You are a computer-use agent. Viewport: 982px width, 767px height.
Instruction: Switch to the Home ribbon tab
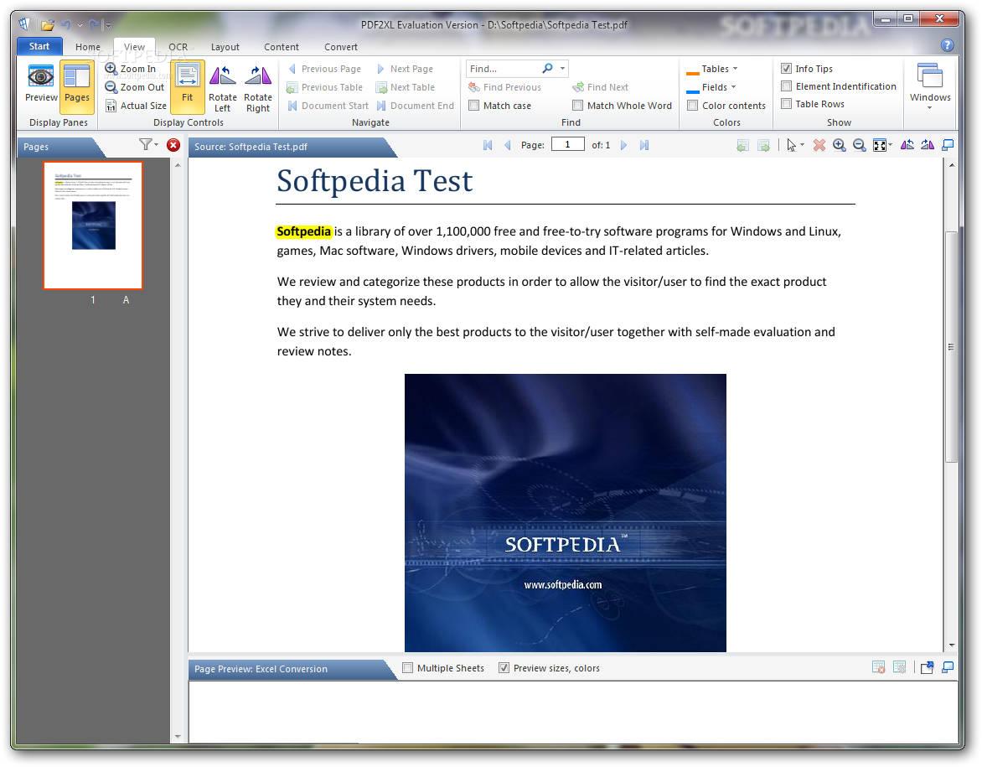click(x=88, y=47)
